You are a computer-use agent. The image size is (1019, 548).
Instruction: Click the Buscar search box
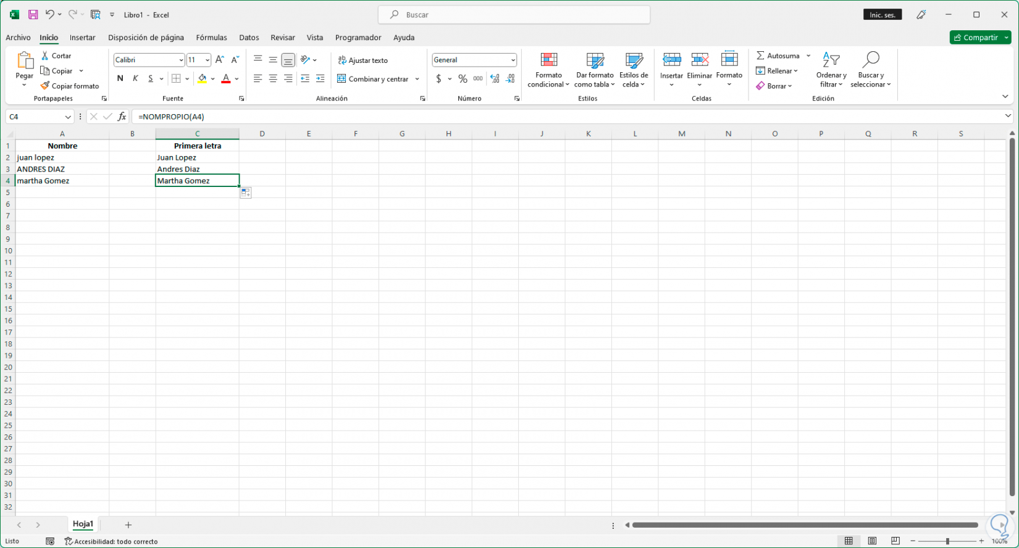[514, 15]
